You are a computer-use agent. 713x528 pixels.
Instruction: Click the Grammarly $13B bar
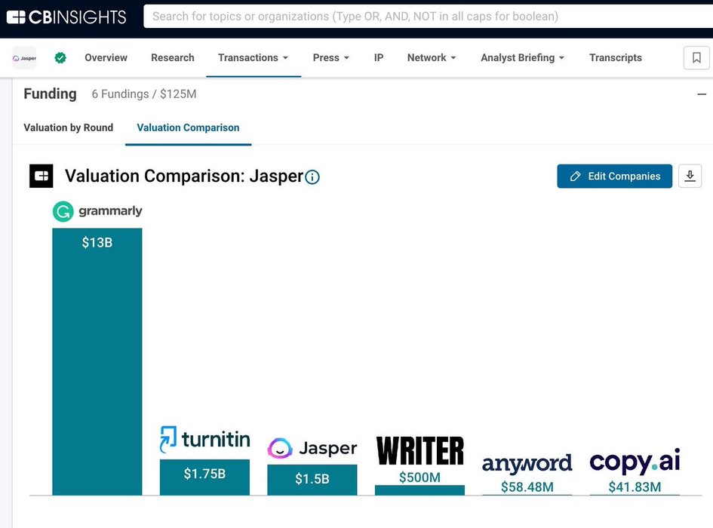[x=97, y=361]
